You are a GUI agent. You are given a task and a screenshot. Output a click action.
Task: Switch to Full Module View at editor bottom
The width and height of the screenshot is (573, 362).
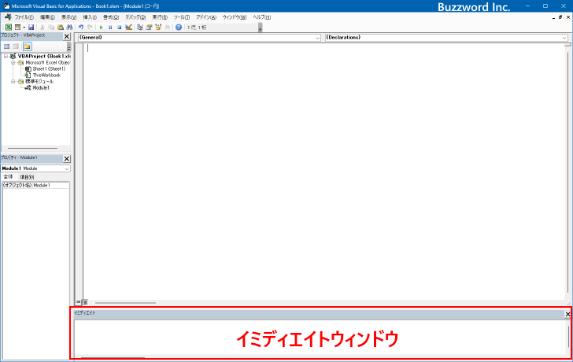coord(84,302)
